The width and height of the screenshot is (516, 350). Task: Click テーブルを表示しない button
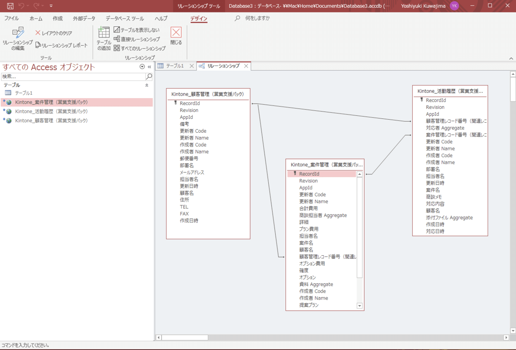click(x=137, y=30)
